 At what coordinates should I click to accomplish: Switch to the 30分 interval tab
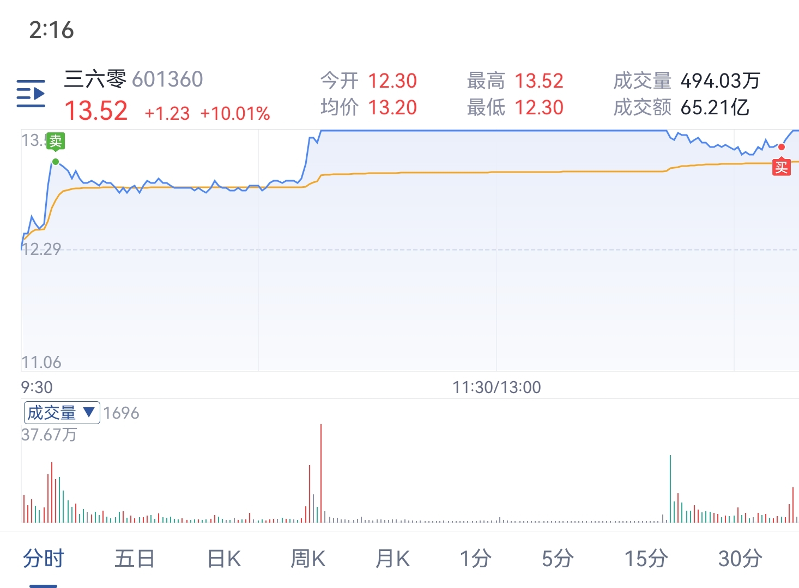pos(740,559)
